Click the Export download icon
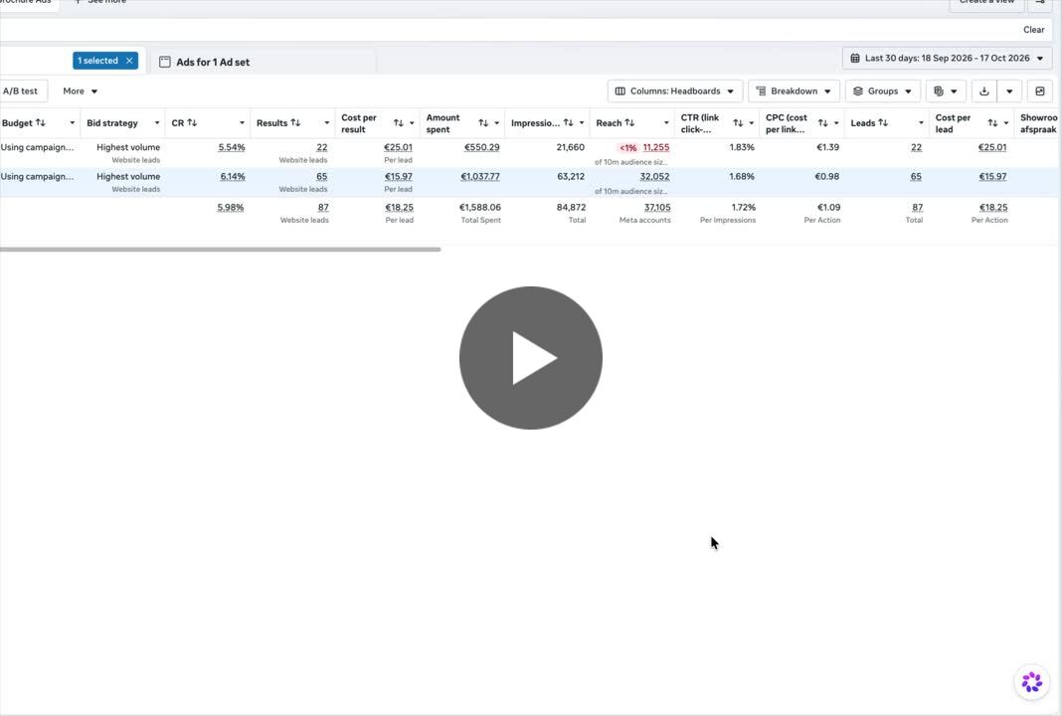This screenshot has height=716, width=1062. pyautogui.click(x=984, y=90)
